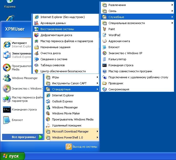Click the Дефрагментация диска icon
This screenshot has height=160, width=176.
[37, 35]
